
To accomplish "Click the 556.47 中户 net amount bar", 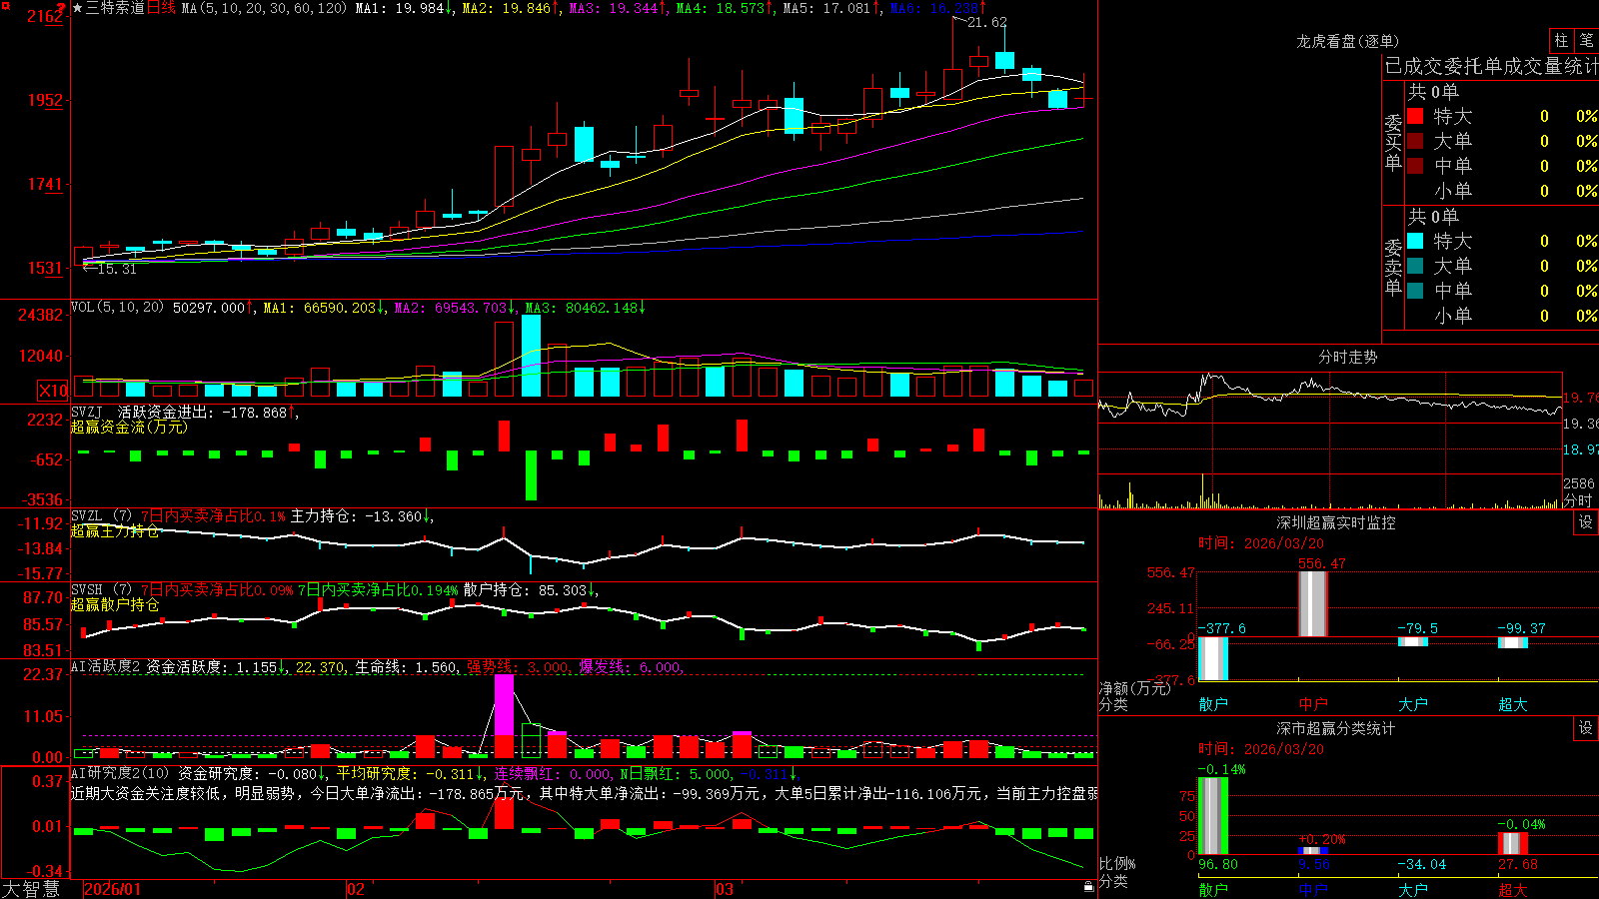I will (1313, 604).
